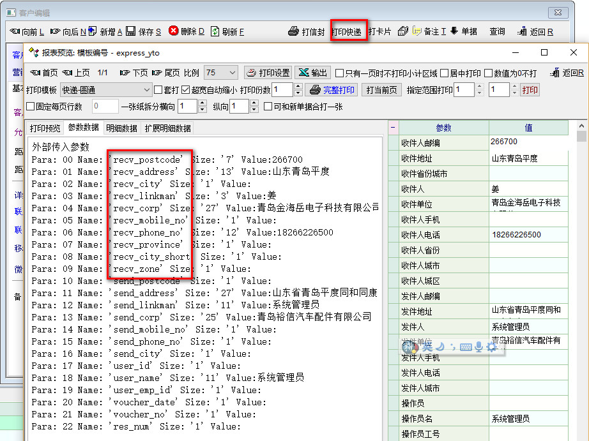
Task: Click the 输出 Excel export button
Action: click(312, 73)
